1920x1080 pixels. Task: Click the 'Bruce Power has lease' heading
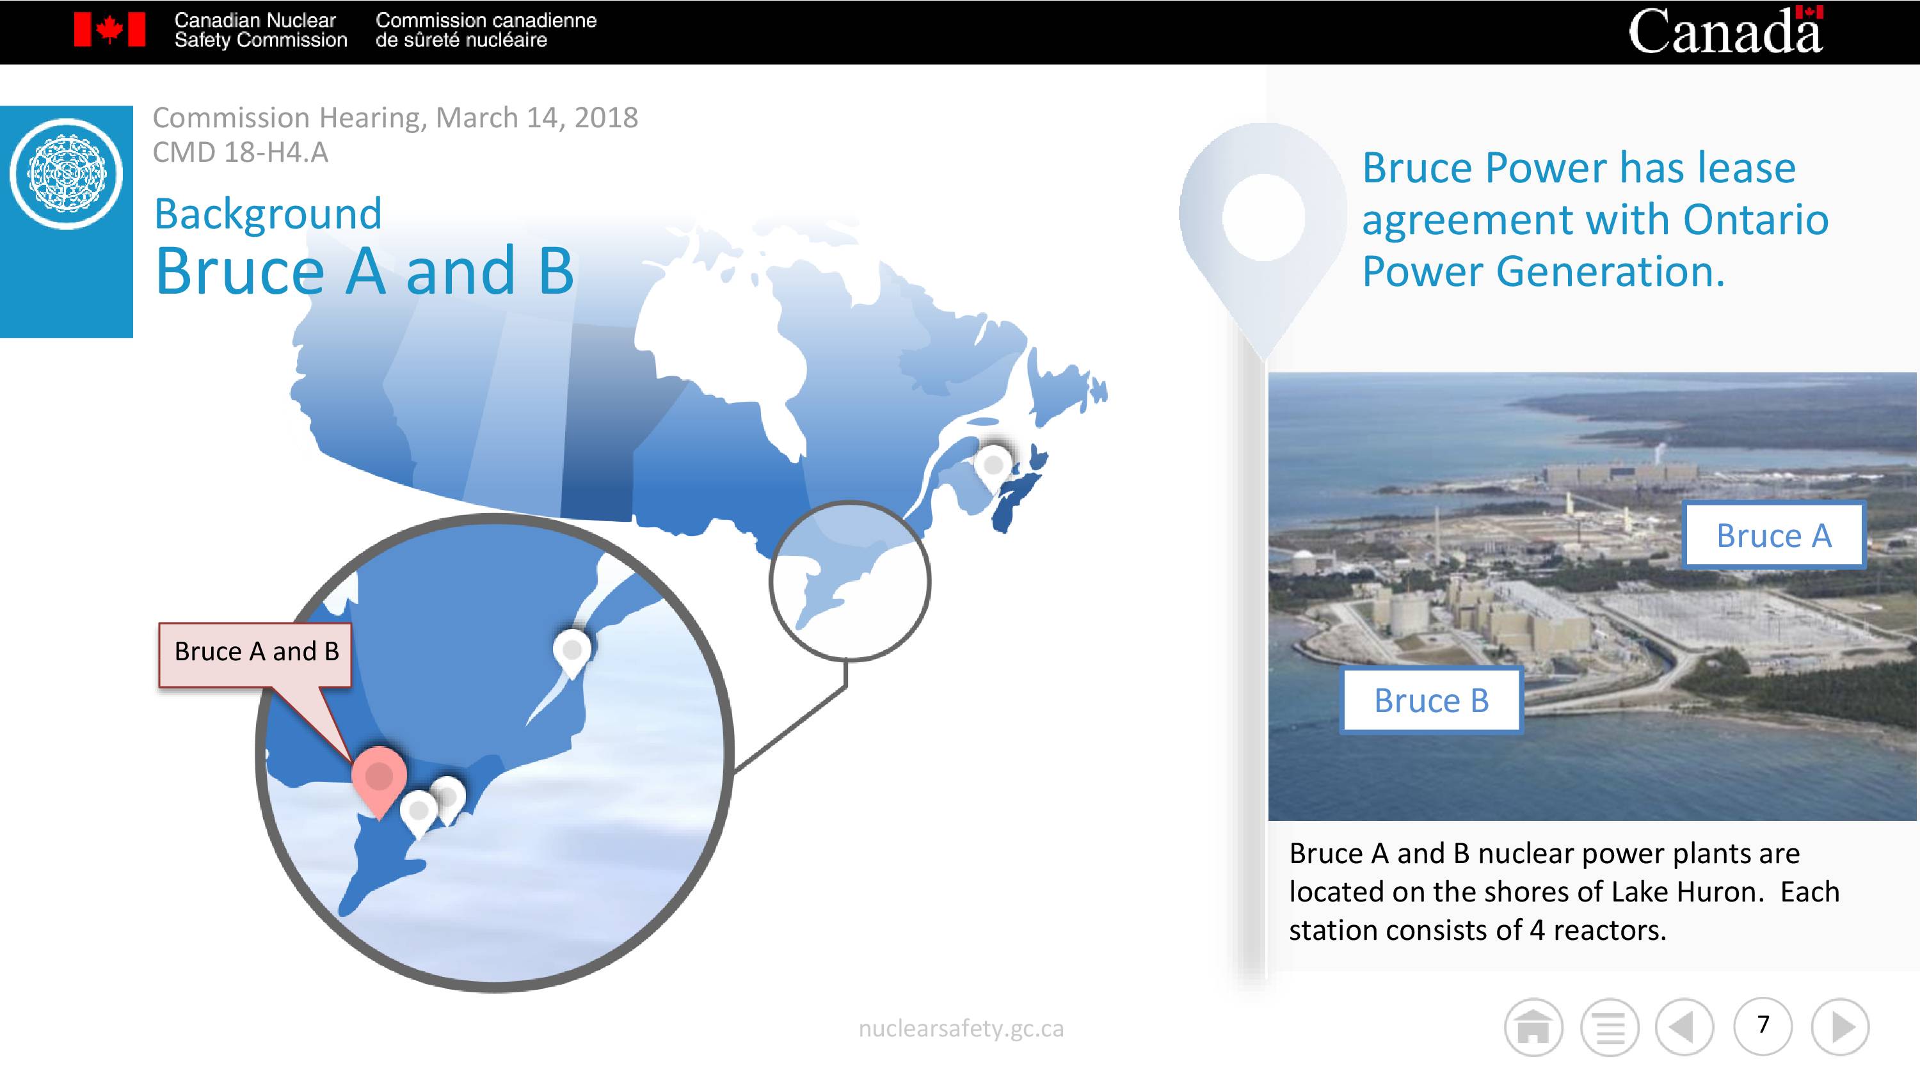[1579, 168]
